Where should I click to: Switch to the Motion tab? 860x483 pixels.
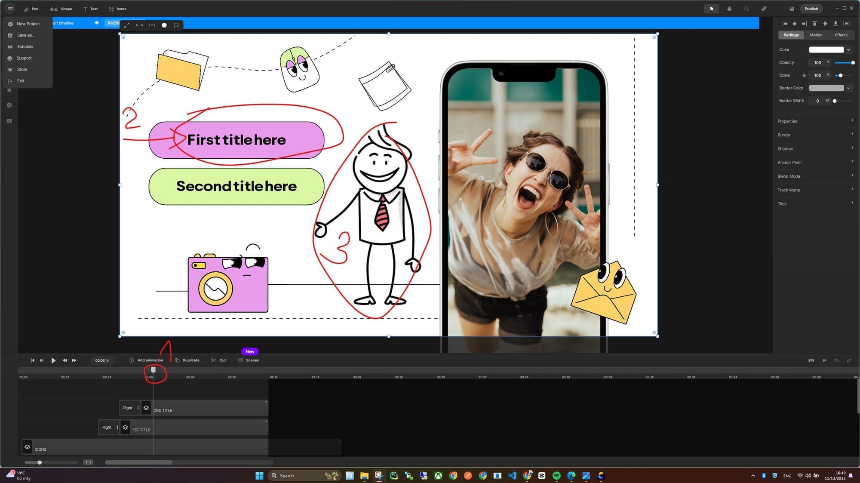(x=816, y=35)
